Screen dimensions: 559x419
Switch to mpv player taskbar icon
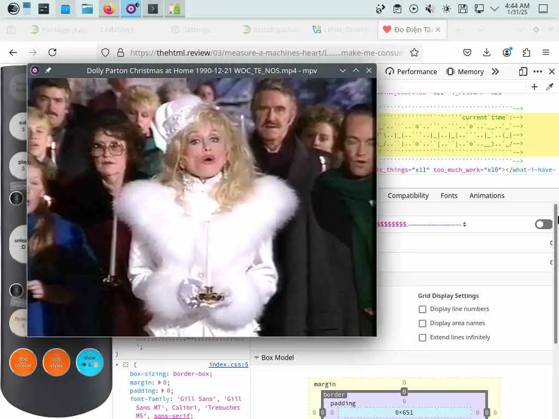(x=131, y=9)
